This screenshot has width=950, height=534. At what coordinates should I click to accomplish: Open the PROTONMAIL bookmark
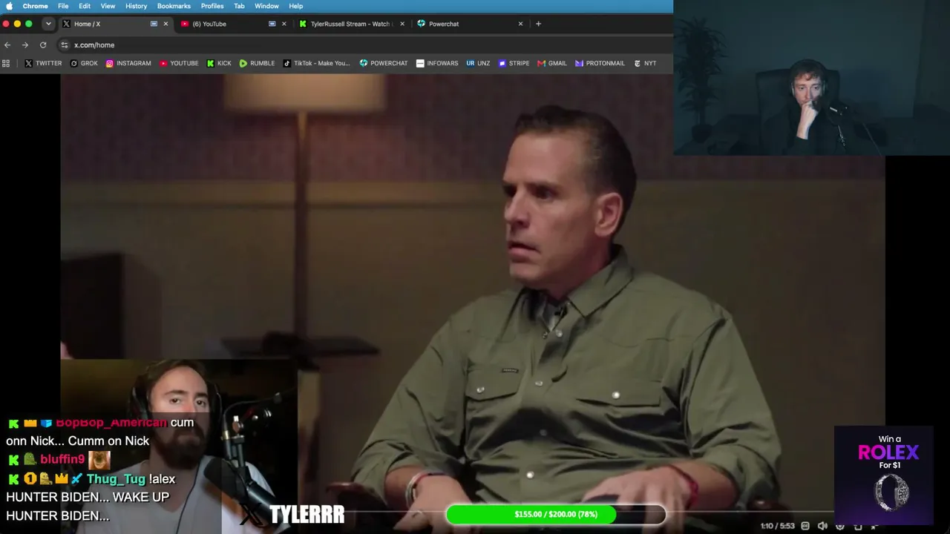[x=600, y=63]
